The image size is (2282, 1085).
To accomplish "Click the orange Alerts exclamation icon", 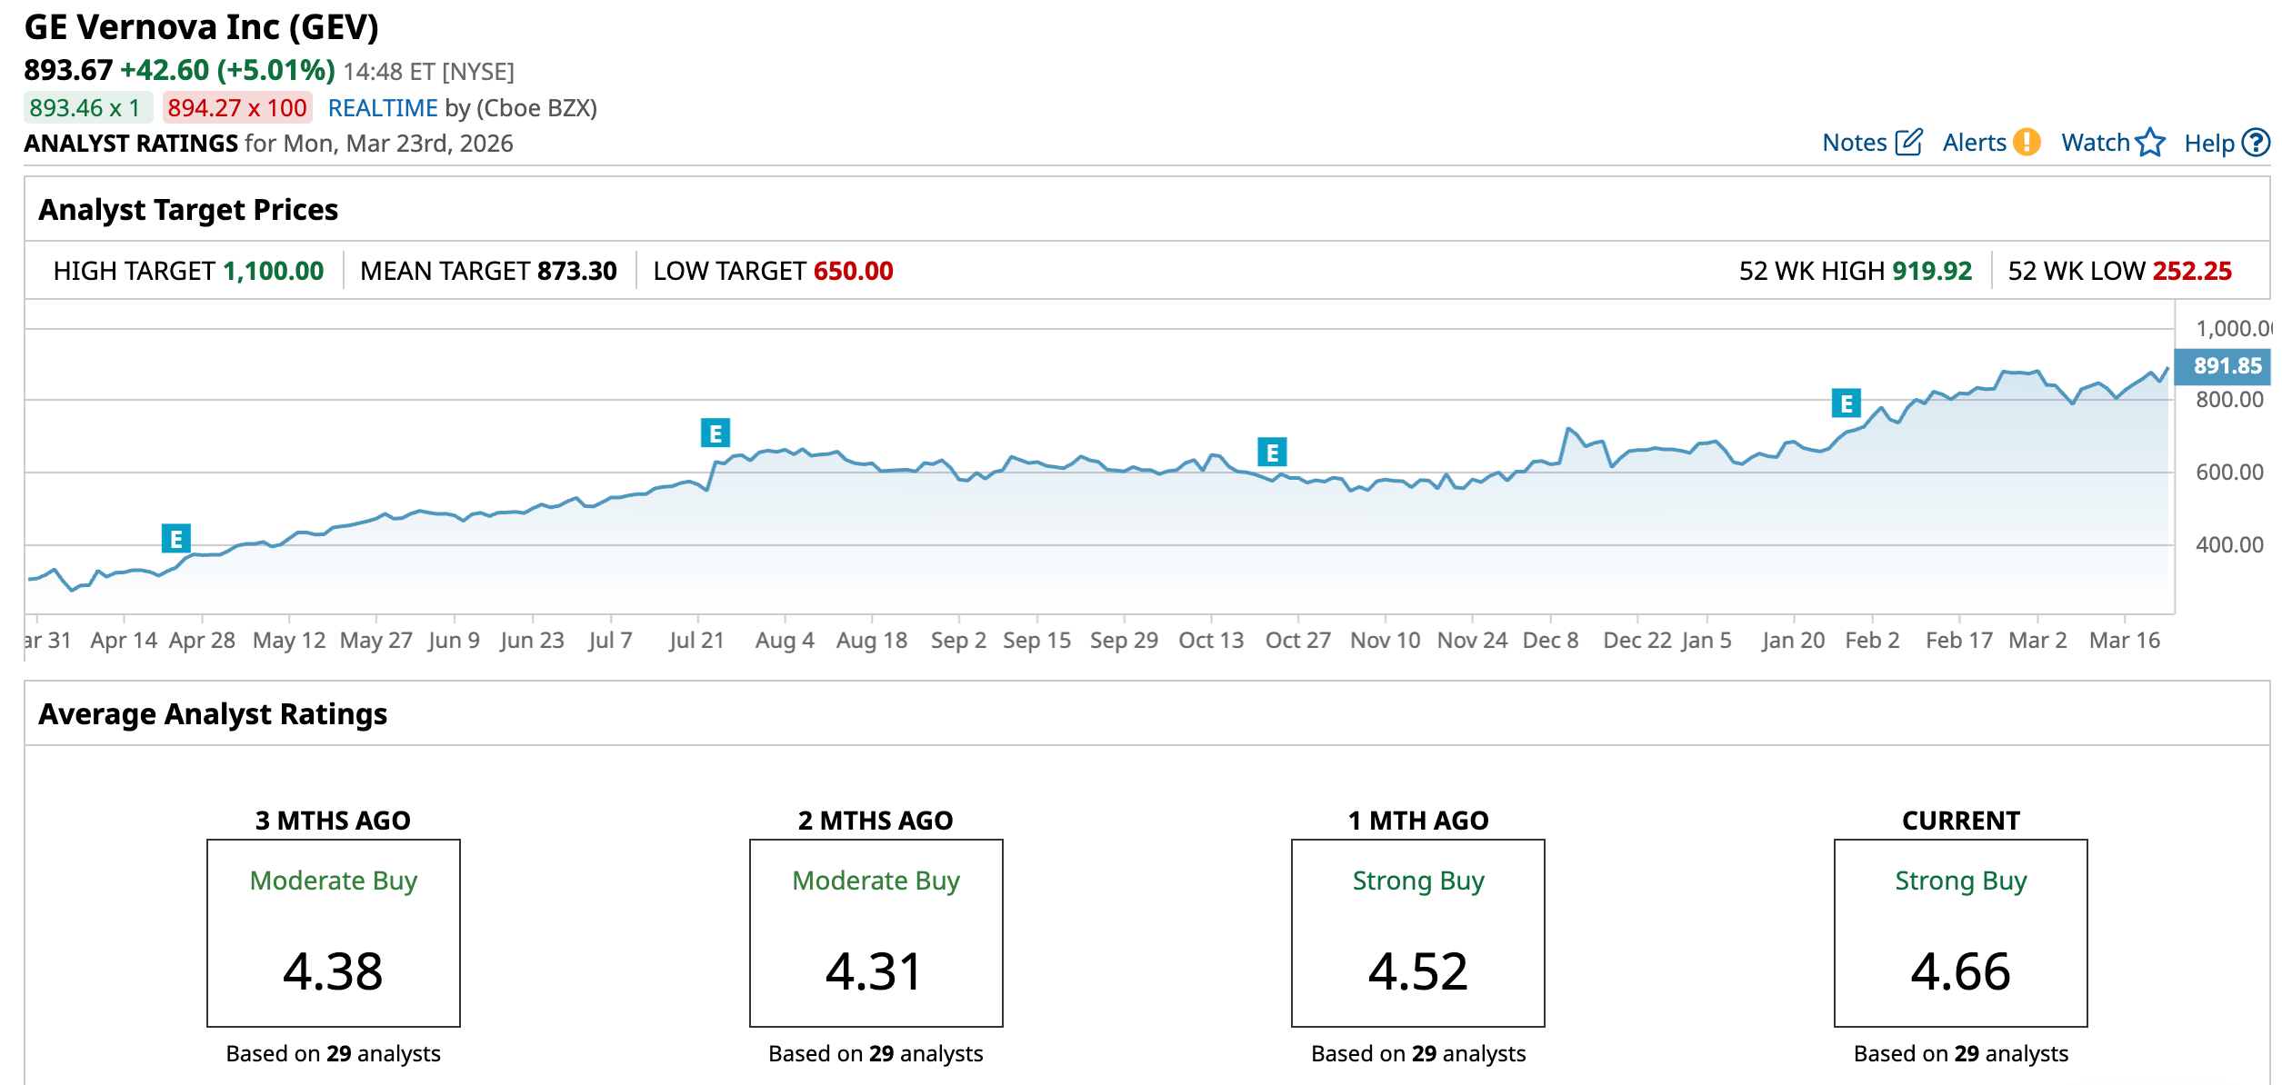I will [x=2027, y=143].
